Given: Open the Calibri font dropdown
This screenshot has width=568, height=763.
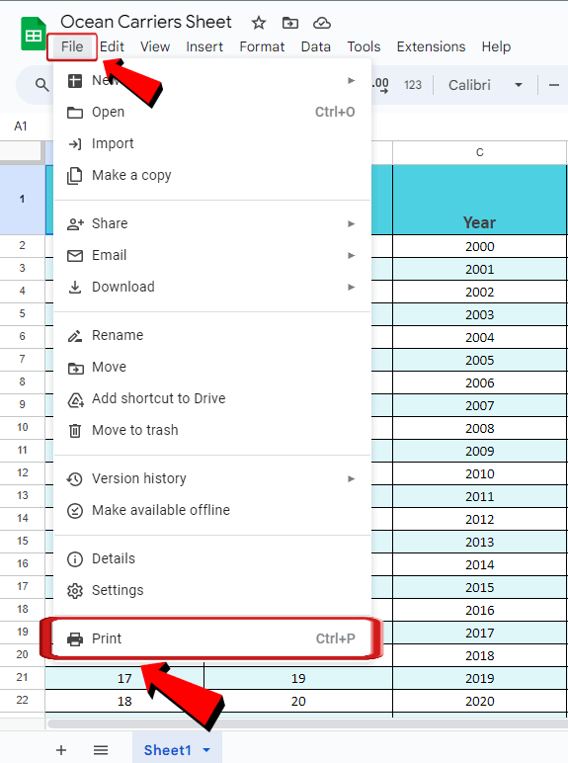Looking at the screenshot, I should (485, 85).
